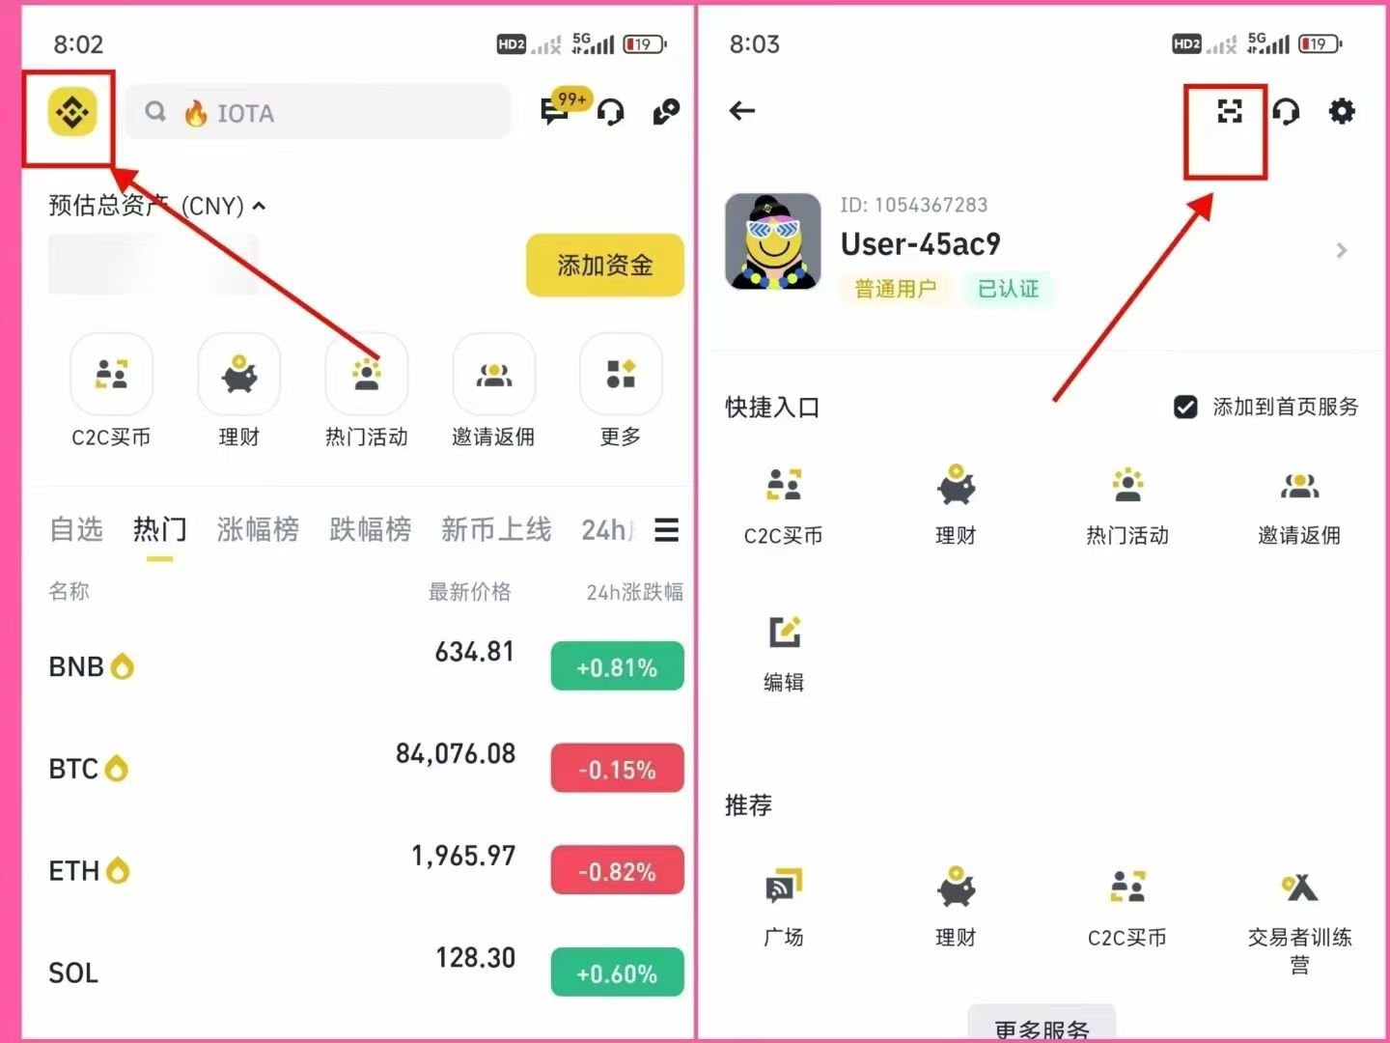This screenshot has width=1390, height=1043.
Task: Expand profile details chevron beside User-45ac9
Action: pyautogui.click(x=1341, y=250)
